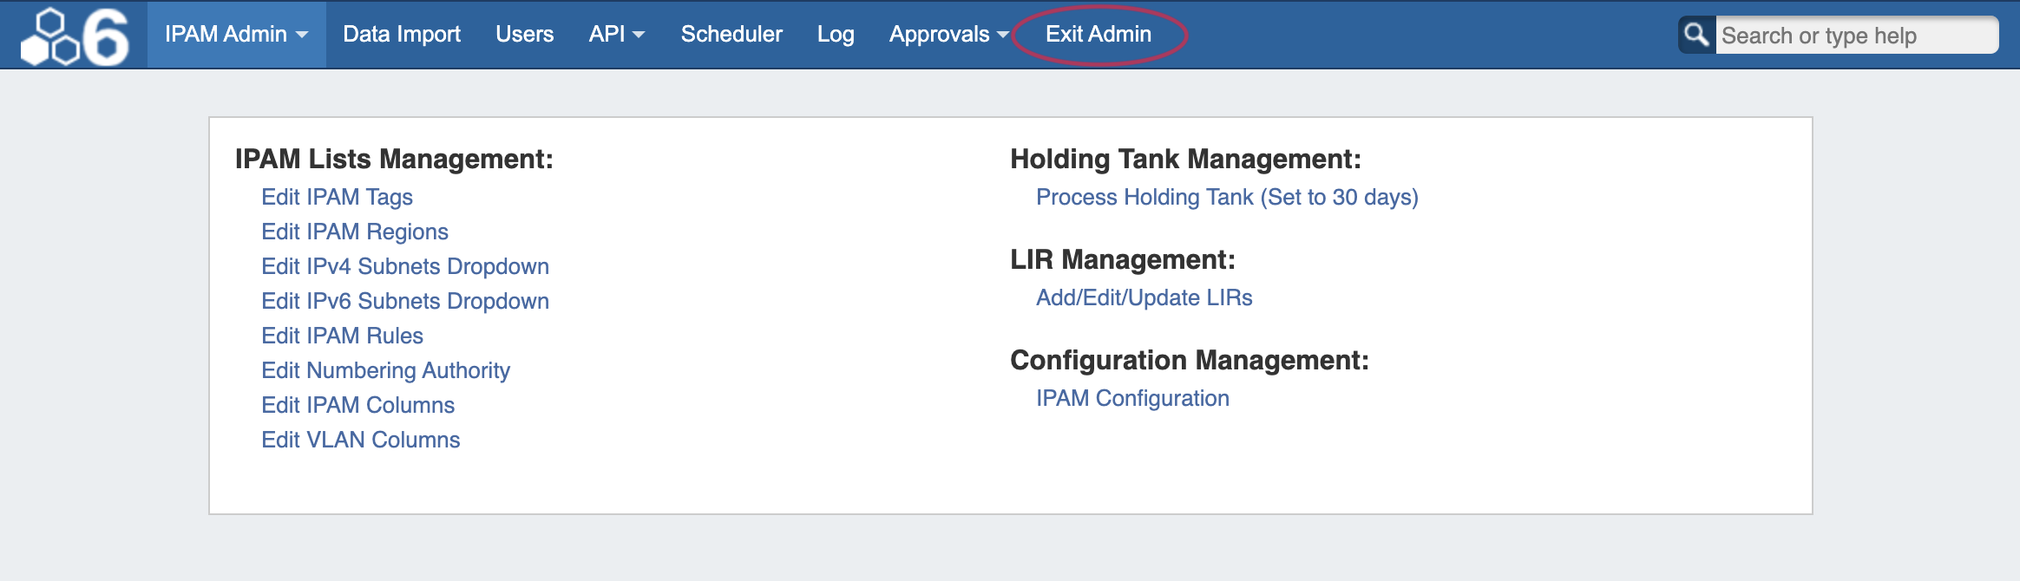Go to the Data Import page
Image resolution: width=2020 pixels, height=581 pixels.
tap(402, 35)
